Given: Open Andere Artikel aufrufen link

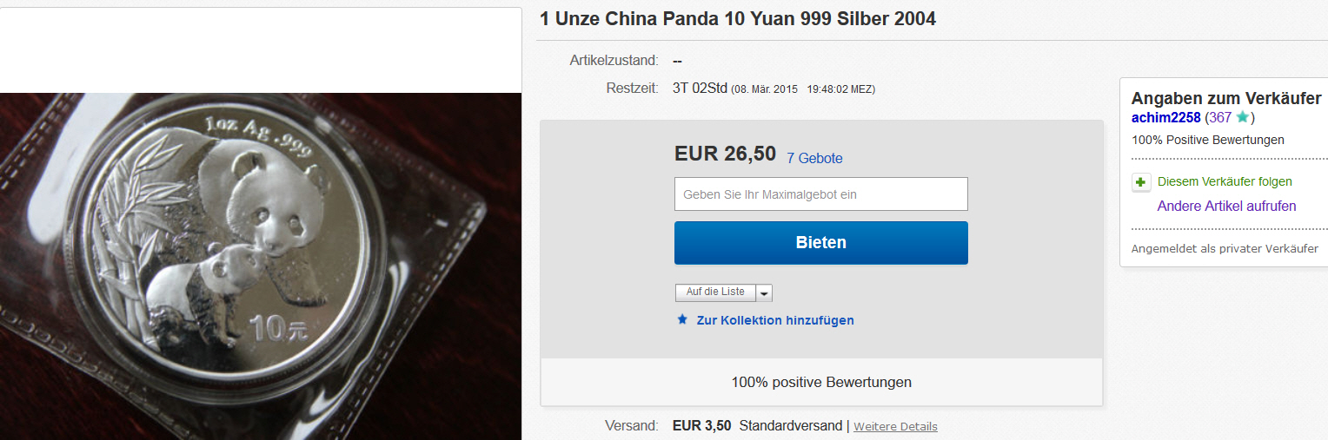Looking at the screenshot, I should pos(1226,207).
